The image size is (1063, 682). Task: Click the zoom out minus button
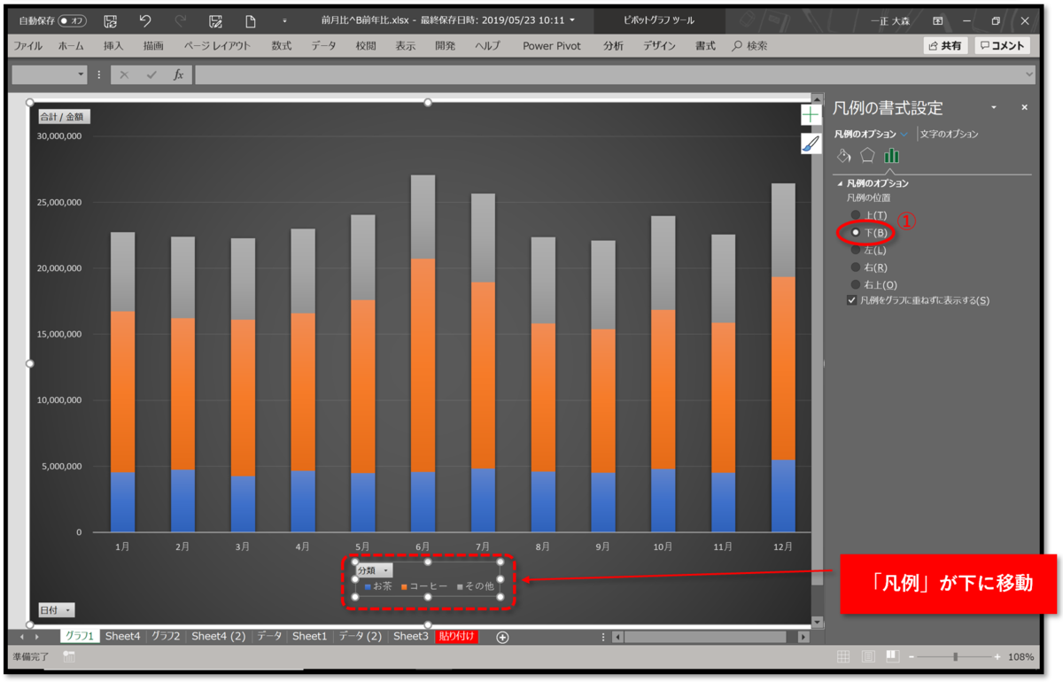click(912, 657)
